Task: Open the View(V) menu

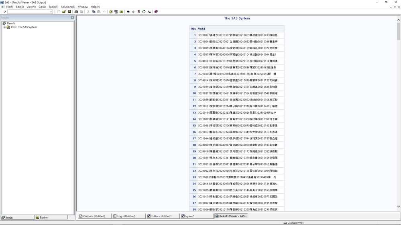Action: (x=31, y=7)
